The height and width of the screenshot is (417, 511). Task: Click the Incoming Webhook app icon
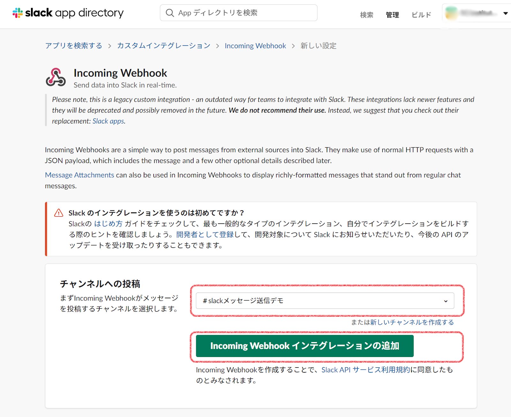coord(56,77)
